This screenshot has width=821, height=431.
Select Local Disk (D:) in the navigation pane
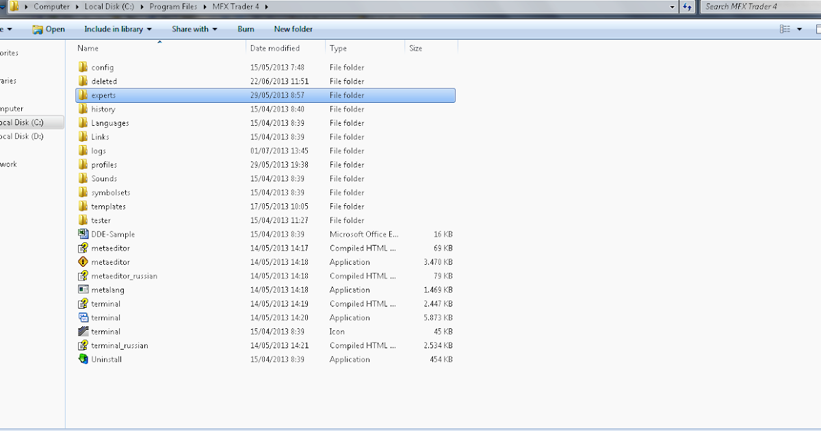tap(22, 136)
